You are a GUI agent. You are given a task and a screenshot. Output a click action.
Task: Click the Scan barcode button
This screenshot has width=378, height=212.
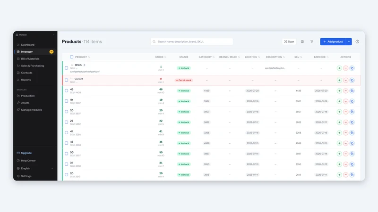click(289, 41)
